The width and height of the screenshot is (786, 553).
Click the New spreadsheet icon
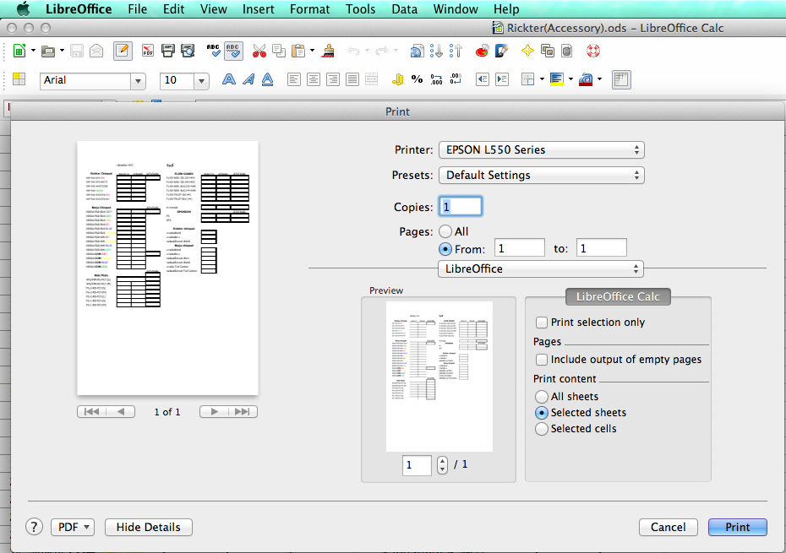(19, 51)
